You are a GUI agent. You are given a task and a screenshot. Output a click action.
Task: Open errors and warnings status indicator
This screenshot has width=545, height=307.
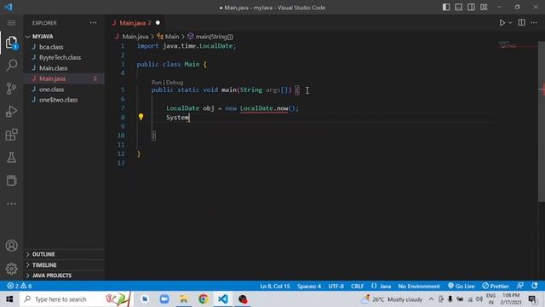[x=20, y=286]
